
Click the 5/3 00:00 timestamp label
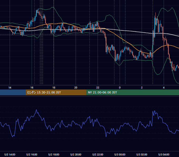(120, 154)
